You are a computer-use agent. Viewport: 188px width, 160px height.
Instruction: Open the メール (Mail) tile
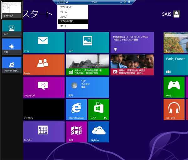44,42
